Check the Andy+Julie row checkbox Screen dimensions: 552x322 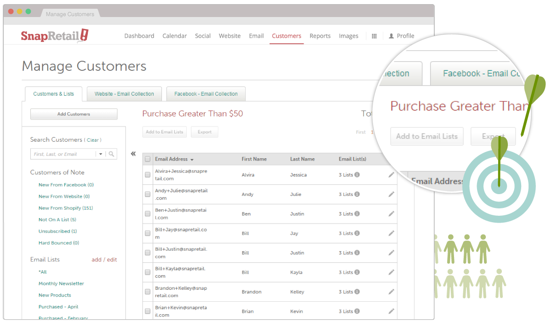click(148, 194)
